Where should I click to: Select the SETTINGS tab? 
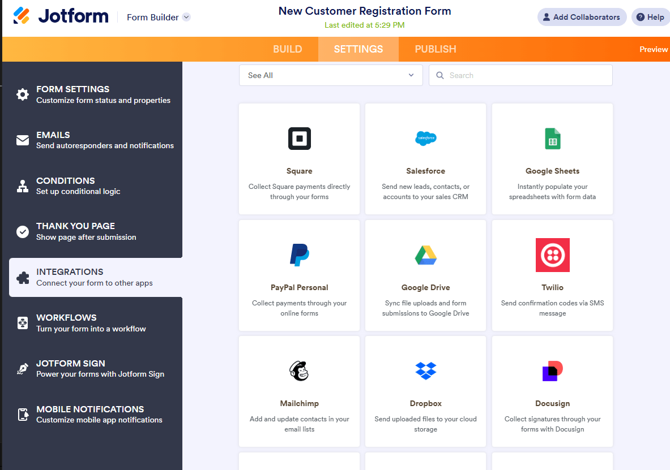tap(359, 49)
